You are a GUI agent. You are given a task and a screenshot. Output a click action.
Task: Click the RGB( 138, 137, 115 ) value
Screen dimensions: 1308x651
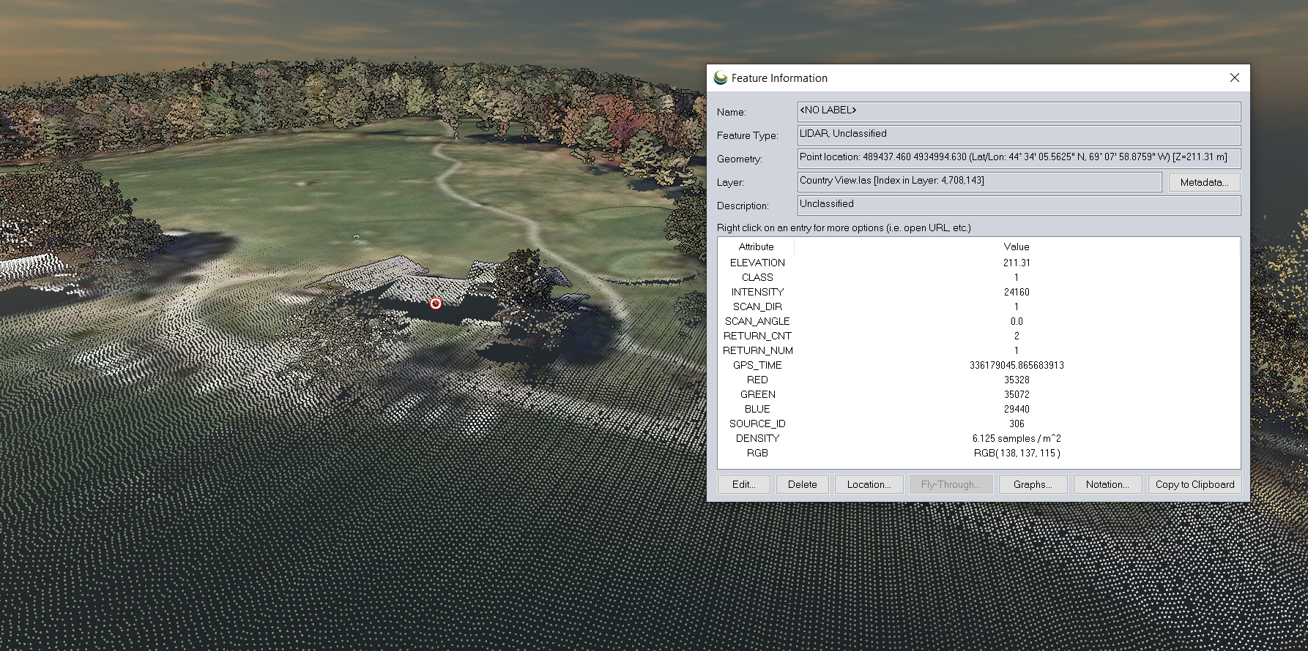click(x=1017, y=453)
